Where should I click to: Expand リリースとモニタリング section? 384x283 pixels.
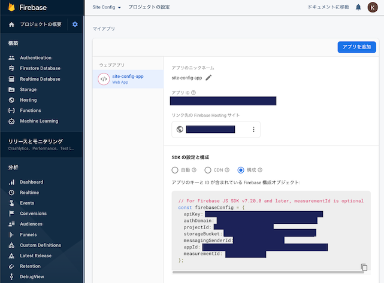(x=41, y=145)
